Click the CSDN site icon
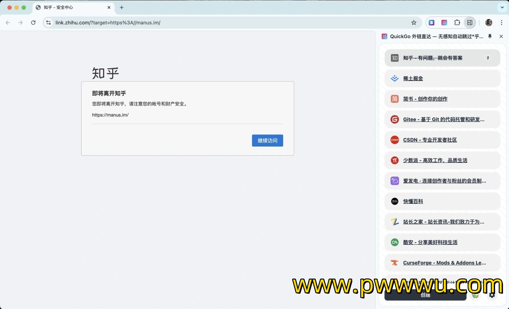509x309 pixels. [394, 140]
